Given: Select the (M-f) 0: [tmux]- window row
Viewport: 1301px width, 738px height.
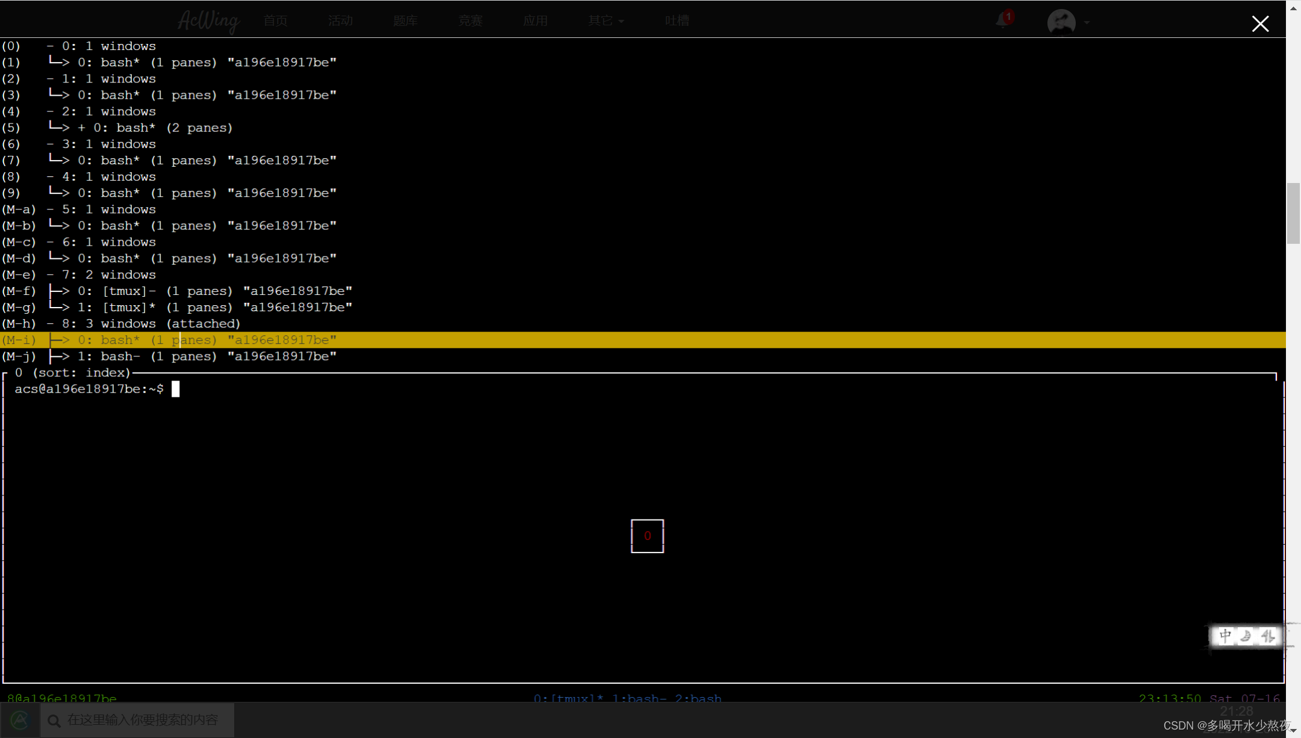Looking at the screenshot, I should [643, 291].
